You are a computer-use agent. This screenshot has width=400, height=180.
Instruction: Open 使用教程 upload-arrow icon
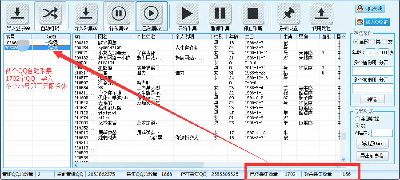coord(321,14)
